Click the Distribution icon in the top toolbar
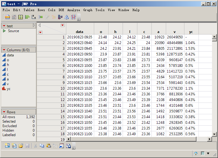This screenshot has height=158, width=218. 27,17
